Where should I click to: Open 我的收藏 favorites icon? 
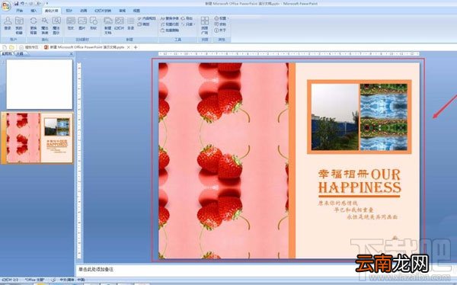19,25
